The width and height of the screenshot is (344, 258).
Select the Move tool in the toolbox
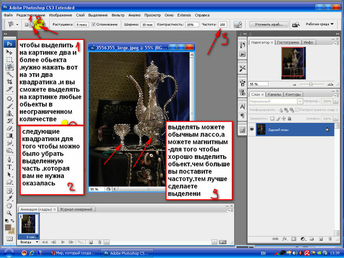(x=9, y=52)
